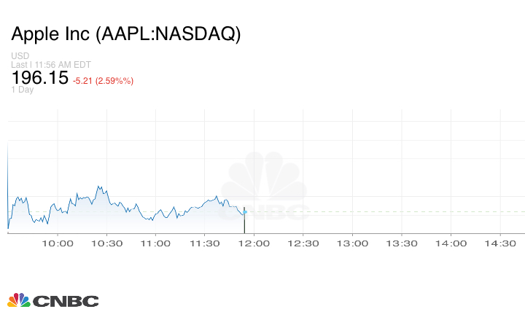Click the 11:30 time axis label
Image resolution: width=525 pixels, height=328 pixels.
205,243
